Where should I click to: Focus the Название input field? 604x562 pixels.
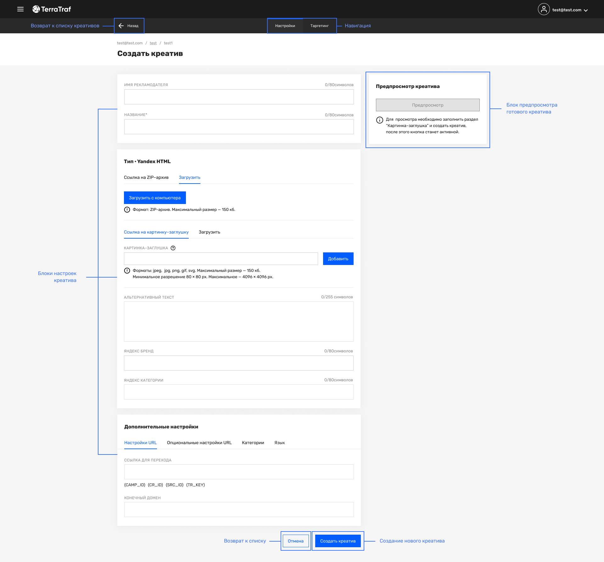(239, 127)
